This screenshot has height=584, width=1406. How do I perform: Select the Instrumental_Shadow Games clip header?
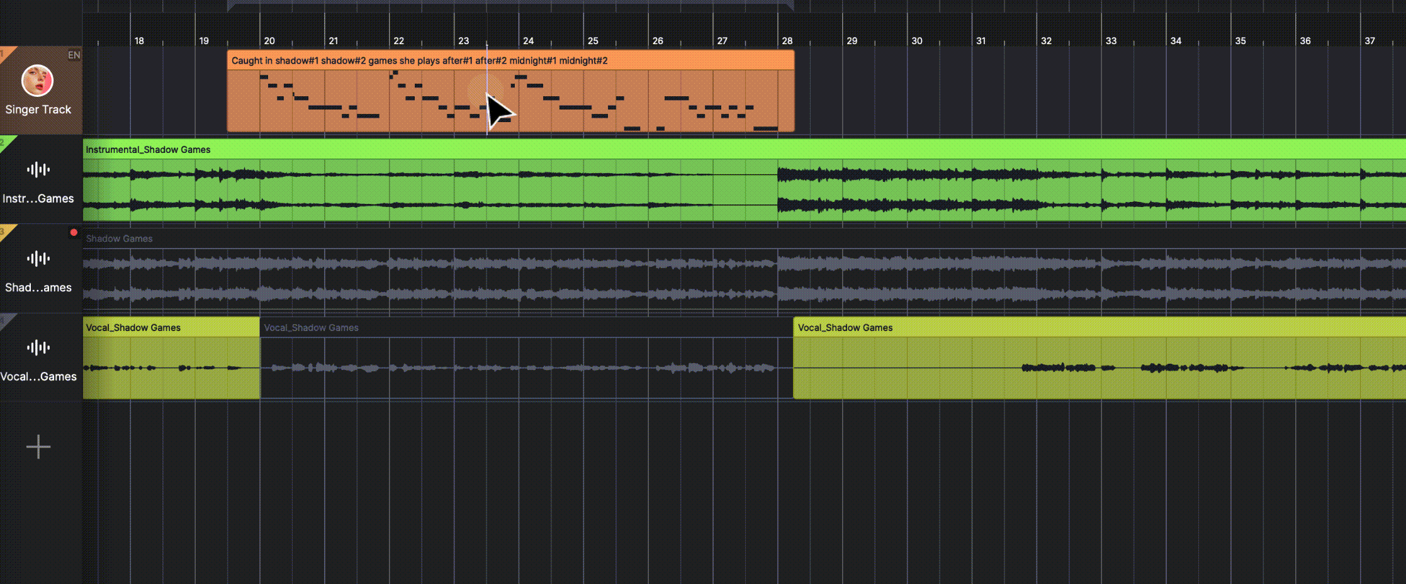pyautogui.click(x=149, y=150)
